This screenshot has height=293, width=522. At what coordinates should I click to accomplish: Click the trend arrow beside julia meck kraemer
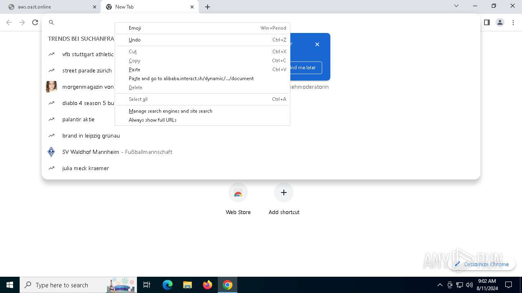click(51, 168)
